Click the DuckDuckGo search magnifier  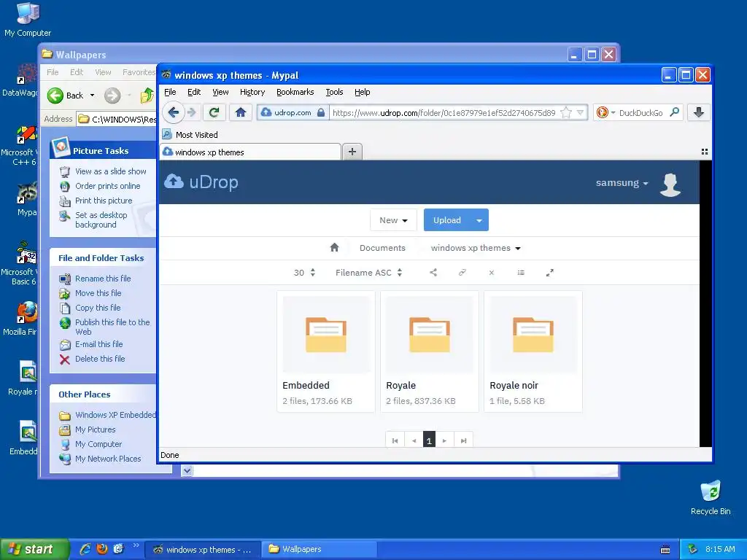click(x=675, y=112)
